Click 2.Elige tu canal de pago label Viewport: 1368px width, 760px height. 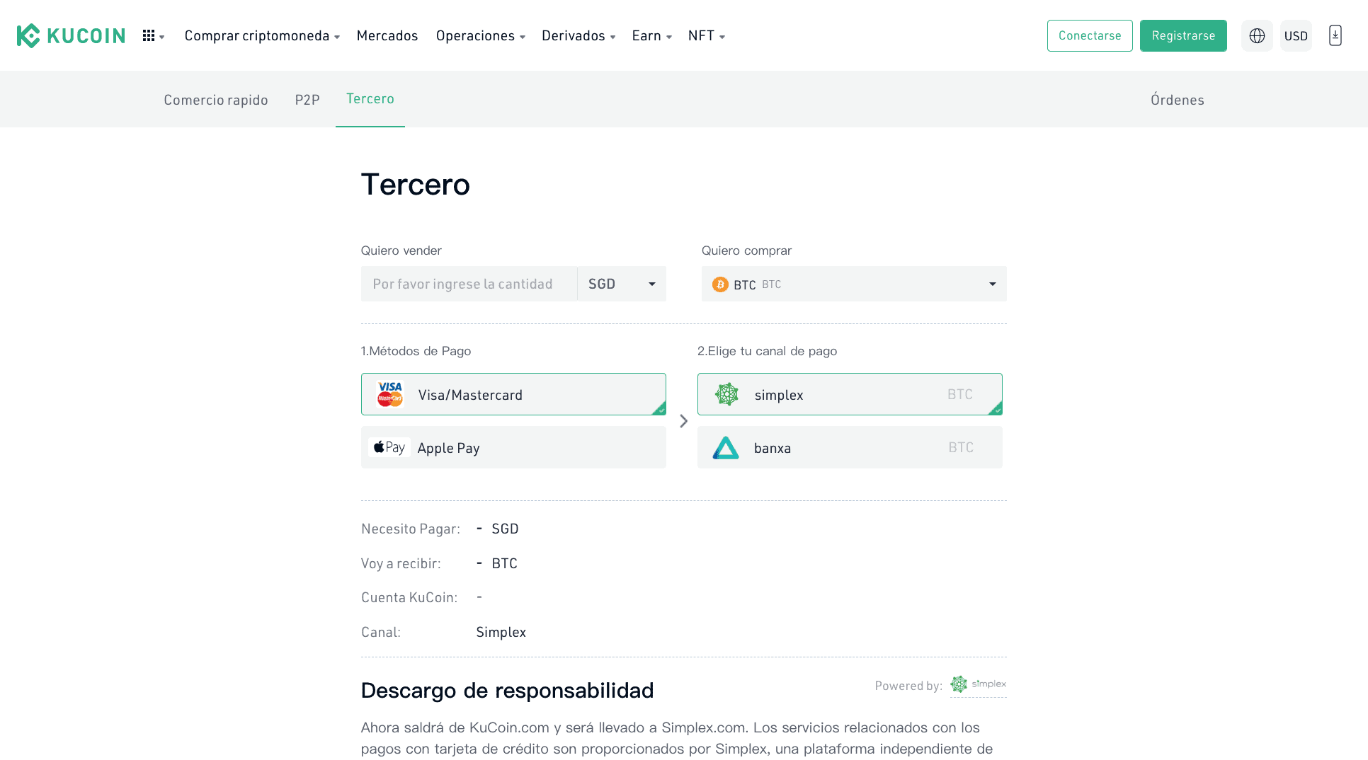[x=767, y=351]
